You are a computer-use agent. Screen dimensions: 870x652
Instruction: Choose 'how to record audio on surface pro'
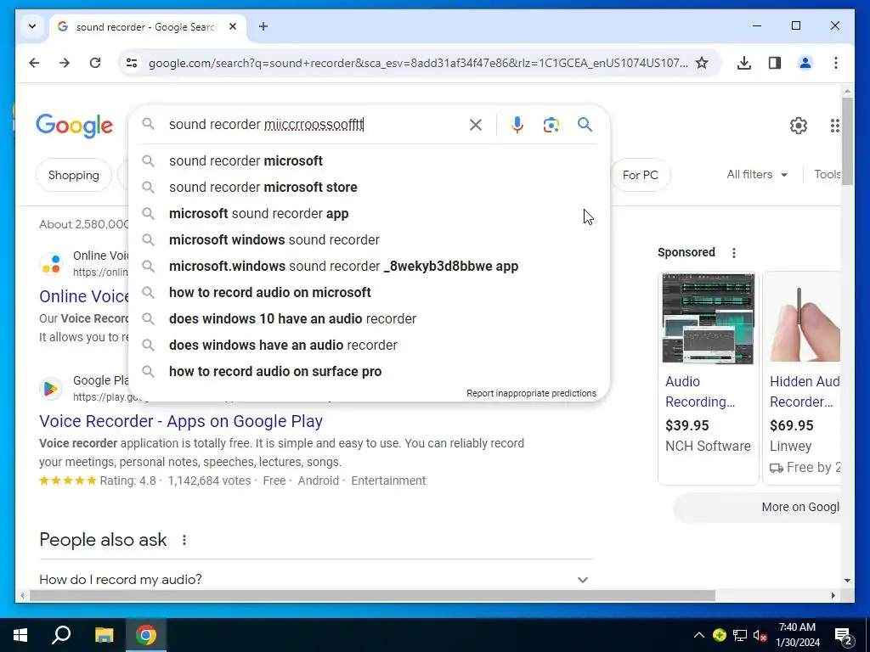[369, 372]
